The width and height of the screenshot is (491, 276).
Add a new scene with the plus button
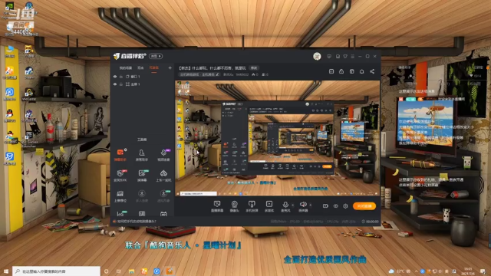[170, 68]
